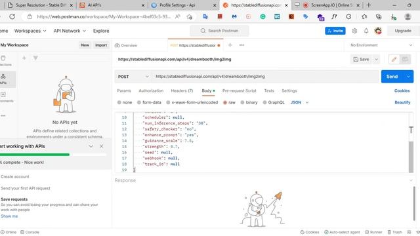Open Trash in status bar
Screen dimensions: 420x236
395,232
